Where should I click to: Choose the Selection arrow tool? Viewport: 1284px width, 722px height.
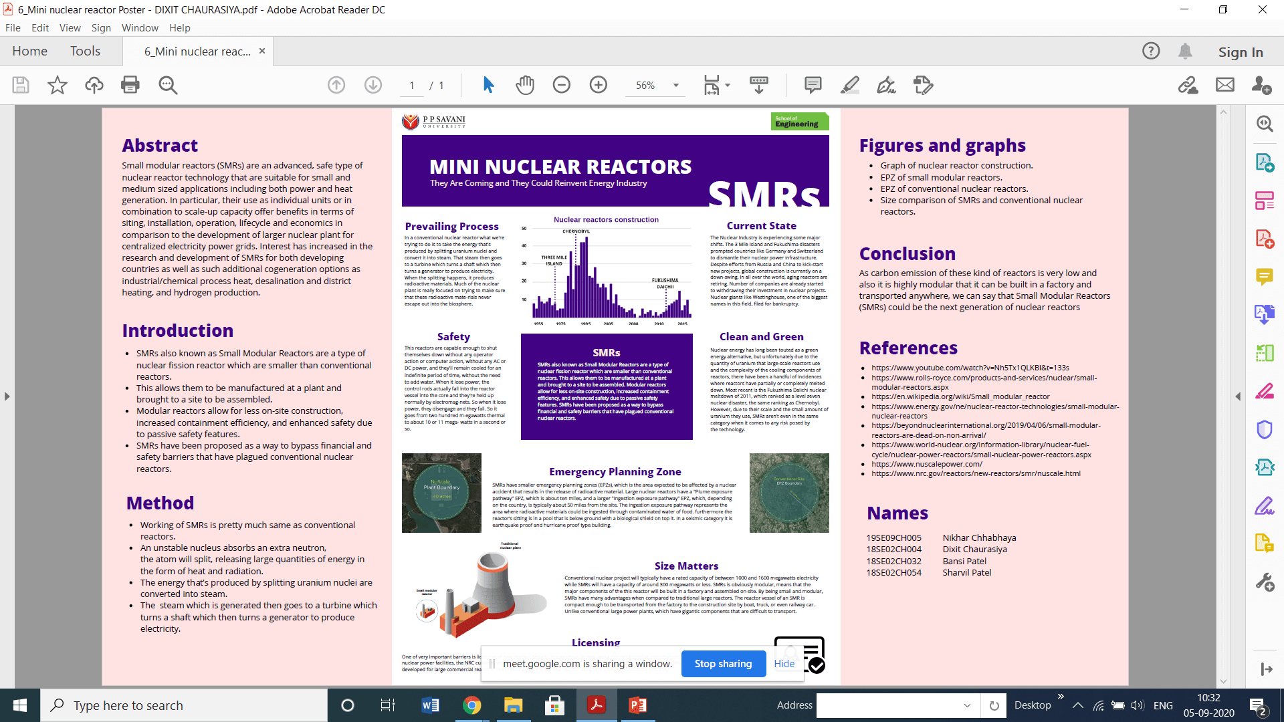[x=488, y=85]
